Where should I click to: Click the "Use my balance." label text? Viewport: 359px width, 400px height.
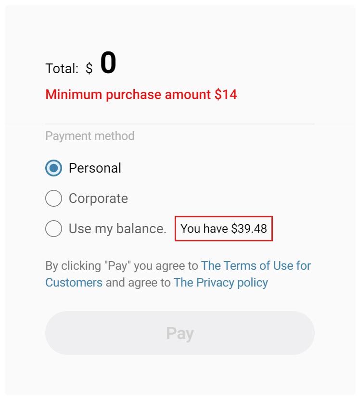click(117, 228)
